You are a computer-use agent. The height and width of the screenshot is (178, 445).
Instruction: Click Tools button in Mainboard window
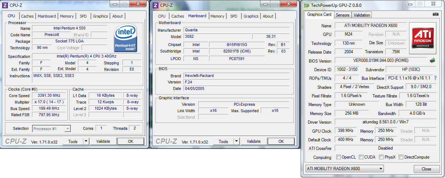point(223,141)
